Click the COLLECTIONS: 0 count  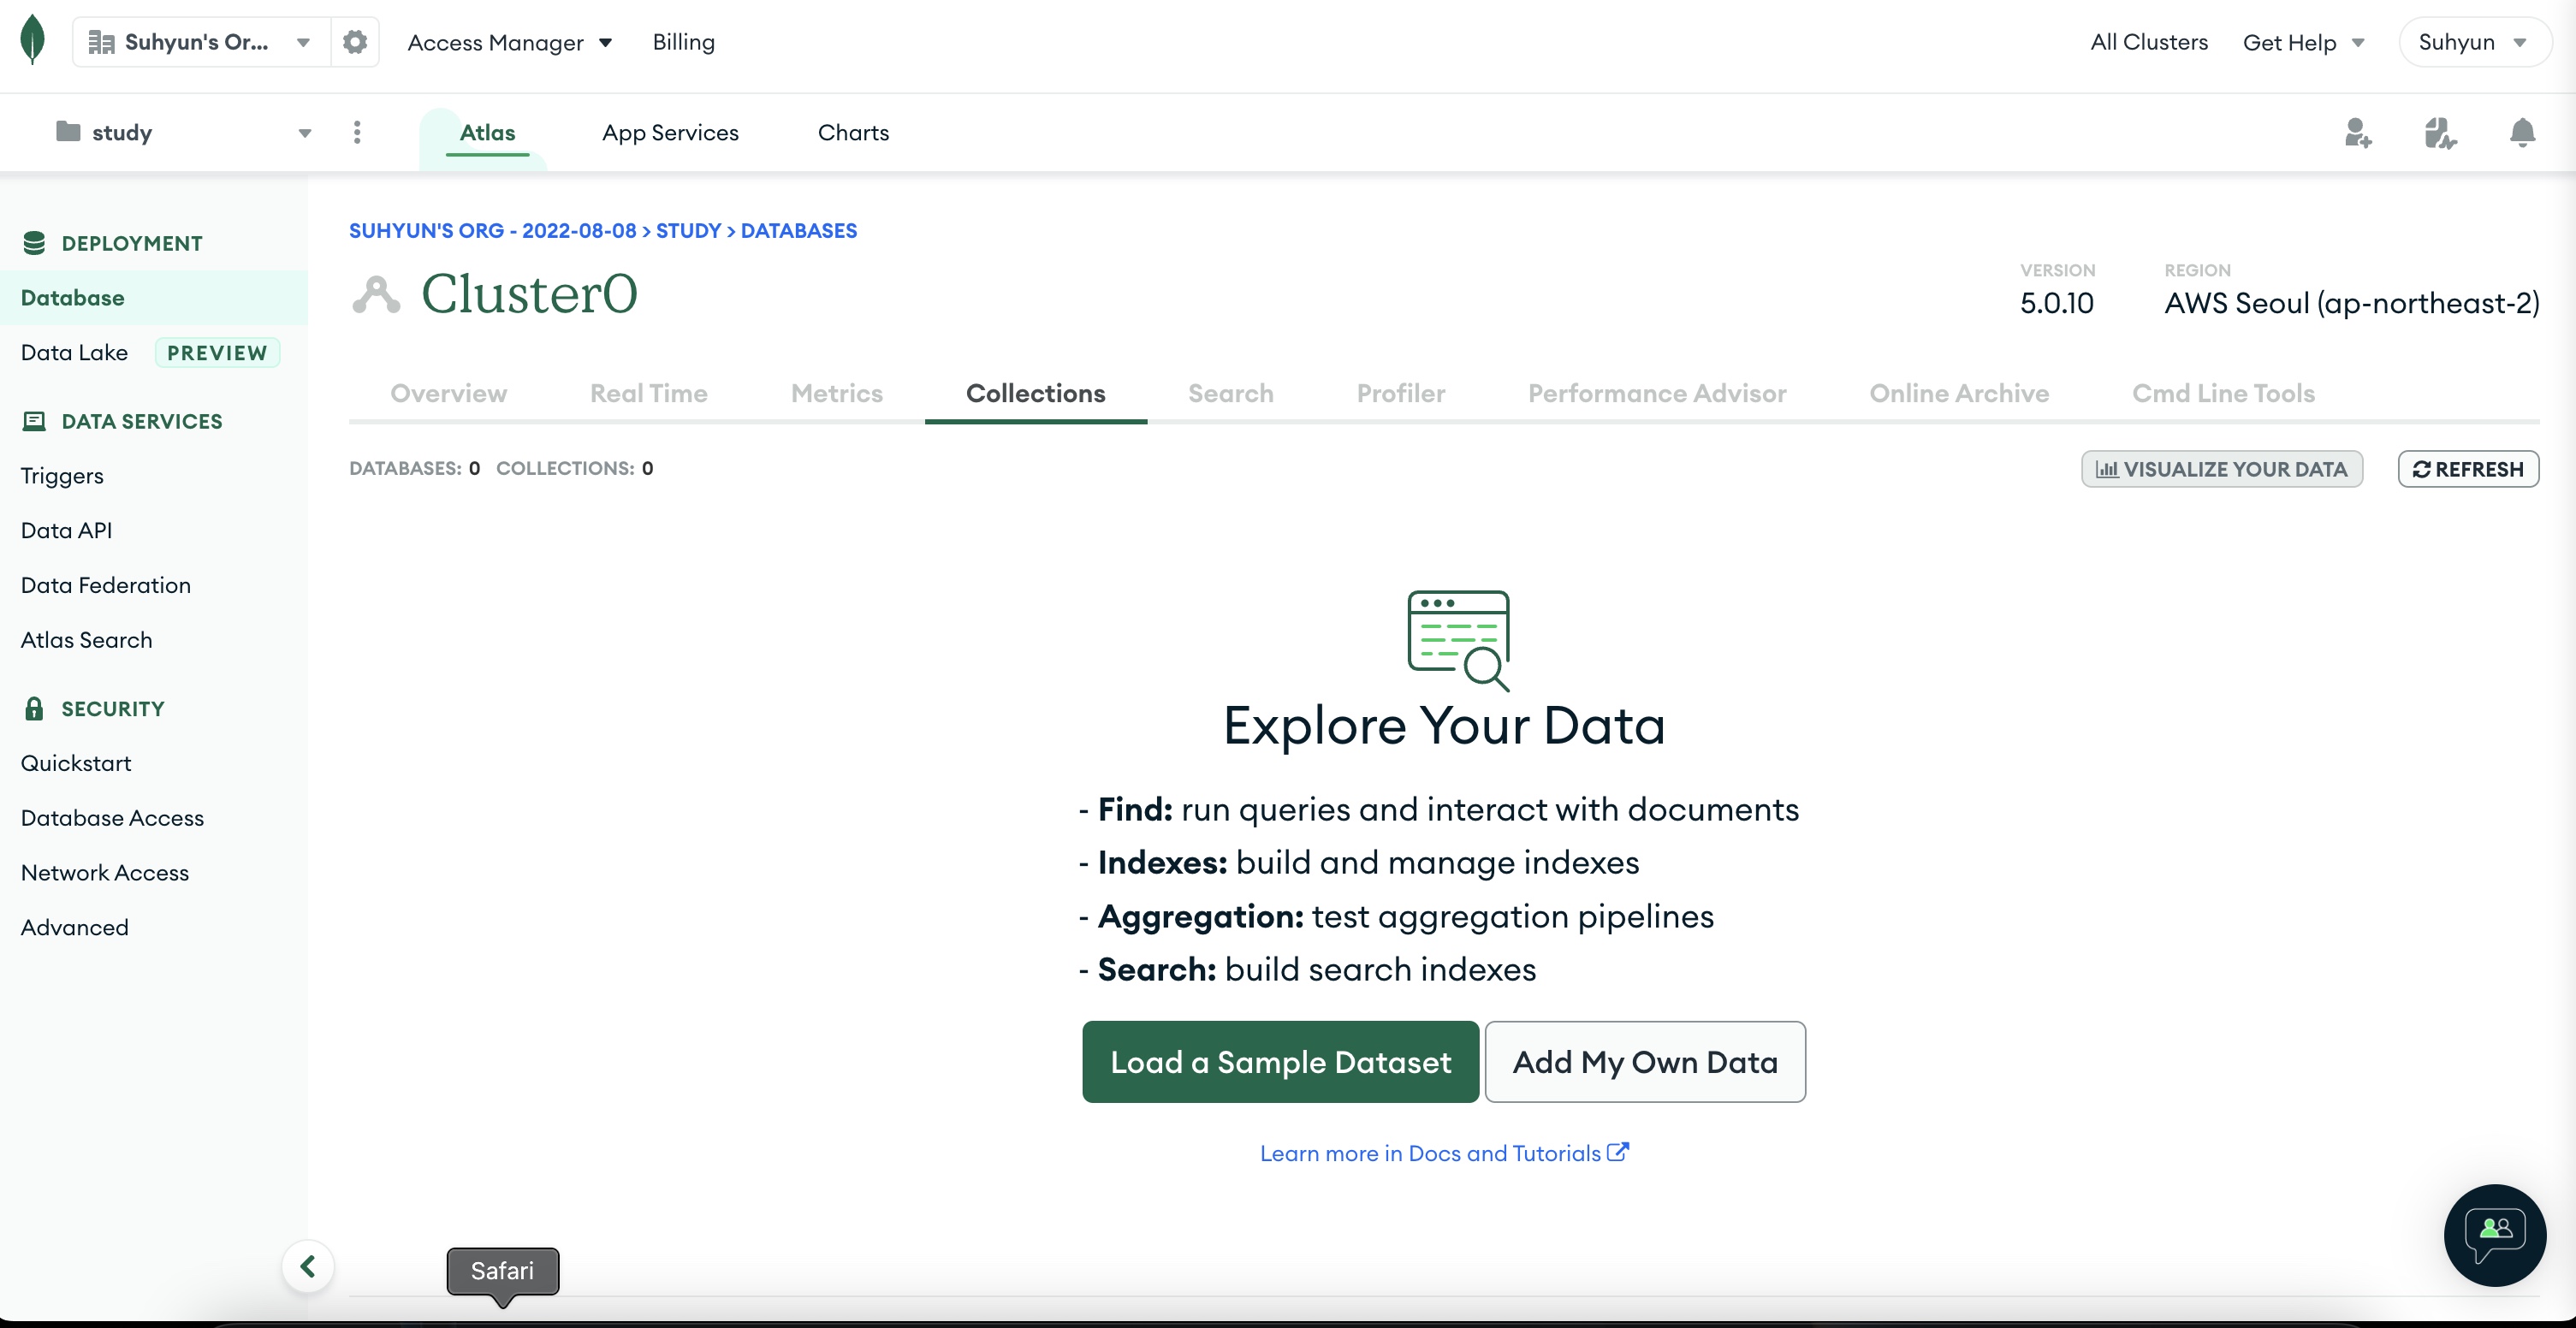click(x=575, y=468)
